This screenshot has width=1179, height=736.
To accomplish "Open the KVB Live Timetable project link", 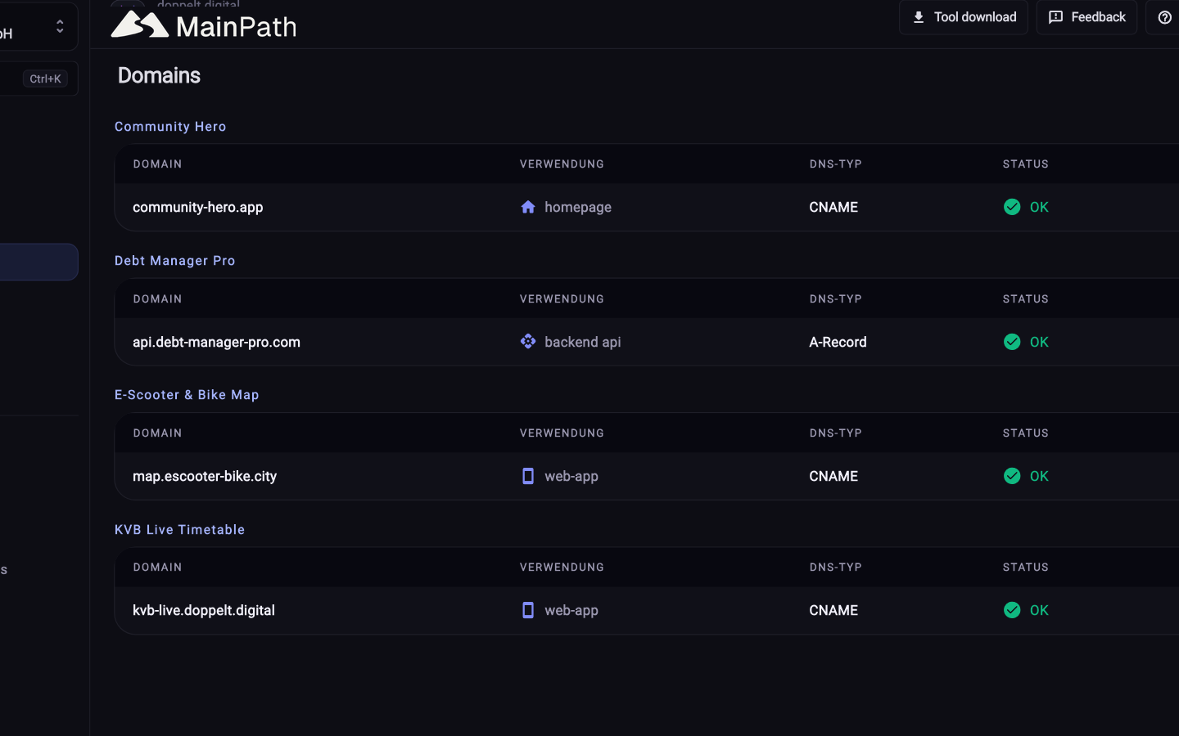I will [180, 530].
